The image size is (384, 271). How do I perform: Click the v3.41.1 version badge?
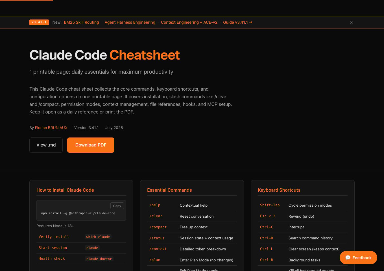point(39,22)
